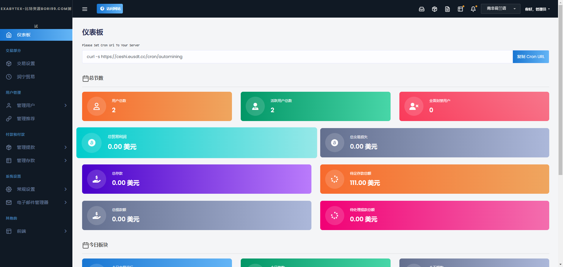Click the 总交易损失 card label

(359, 137)
